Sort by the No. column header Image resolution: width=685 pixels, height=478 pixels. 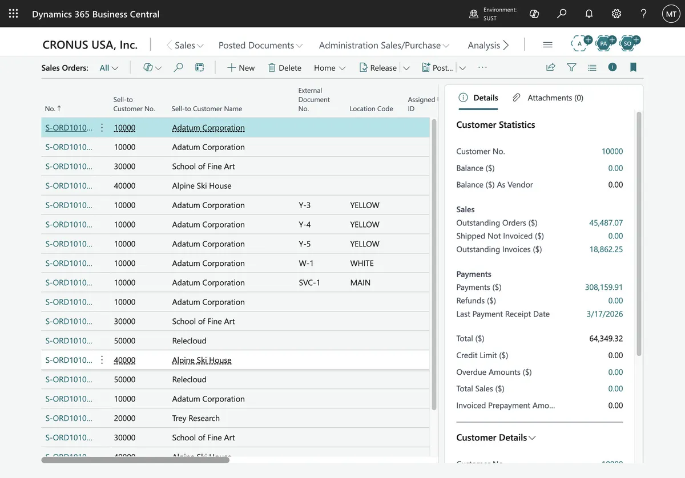pos(53,108)
